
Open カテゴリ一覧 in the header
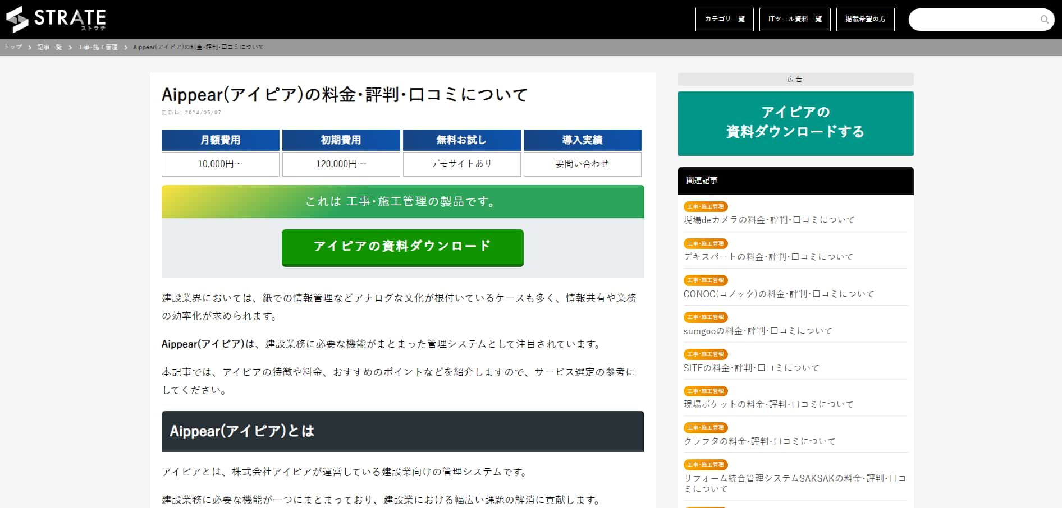pos(724,19)
